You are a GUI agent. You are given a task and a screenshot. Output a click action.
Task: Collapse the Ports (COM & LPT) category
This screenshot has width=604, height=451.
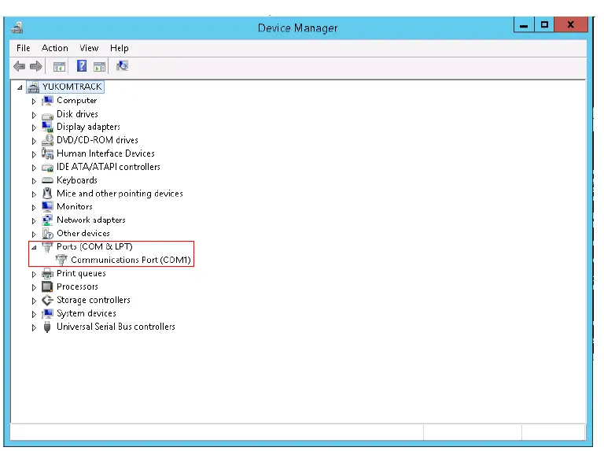[34, 247]
